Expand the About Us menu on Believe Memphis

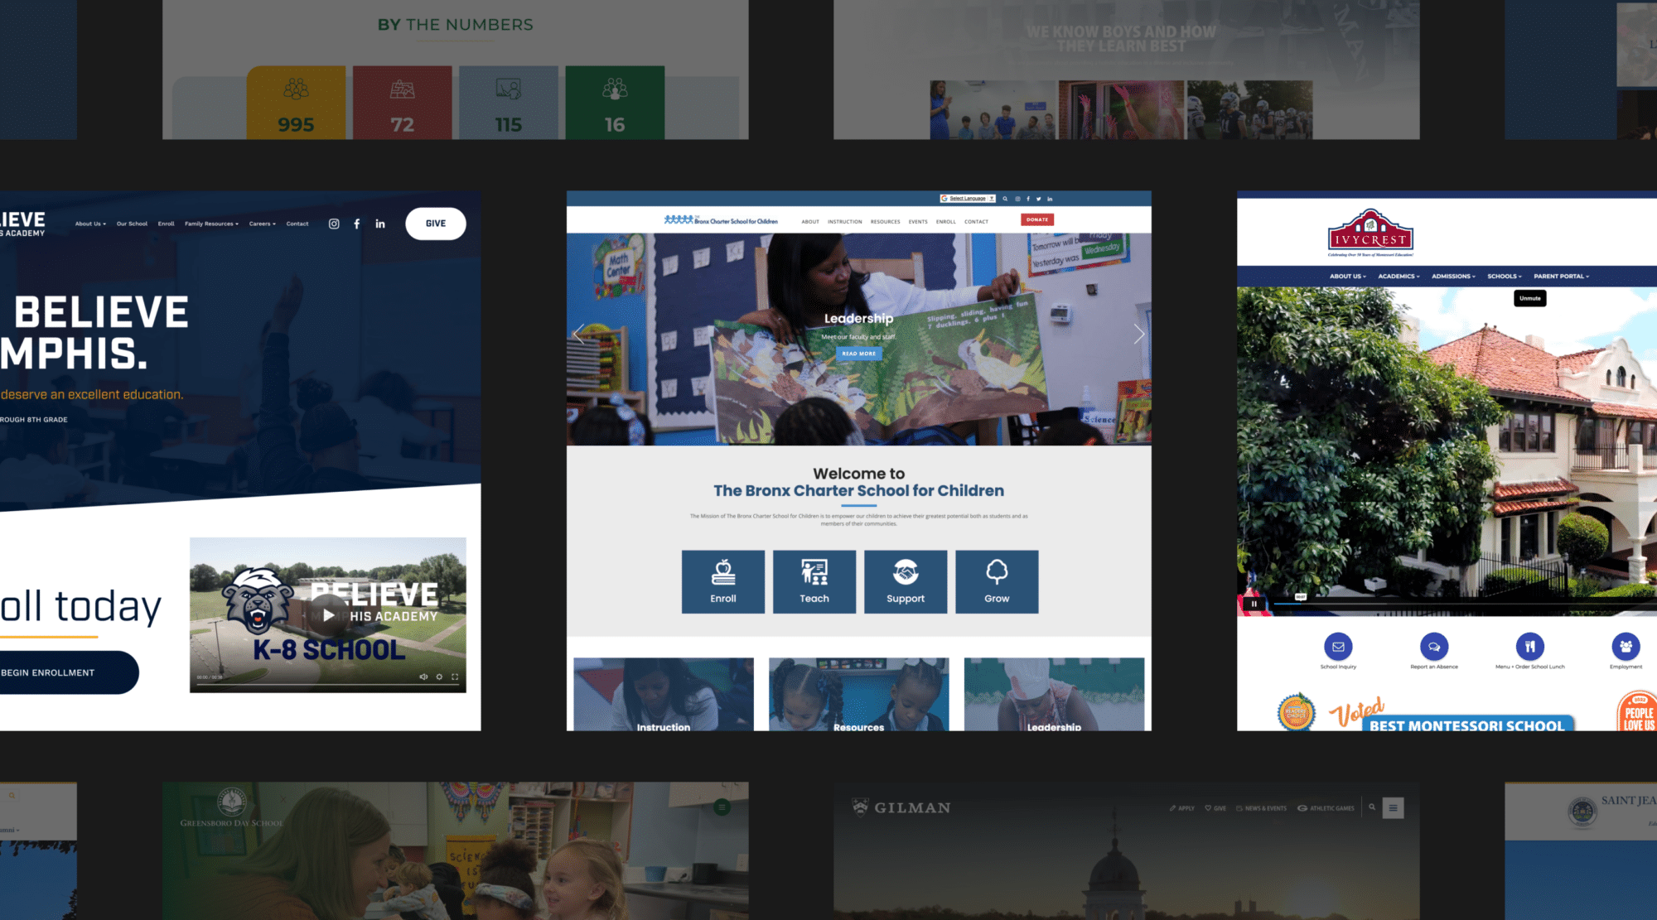90,224
